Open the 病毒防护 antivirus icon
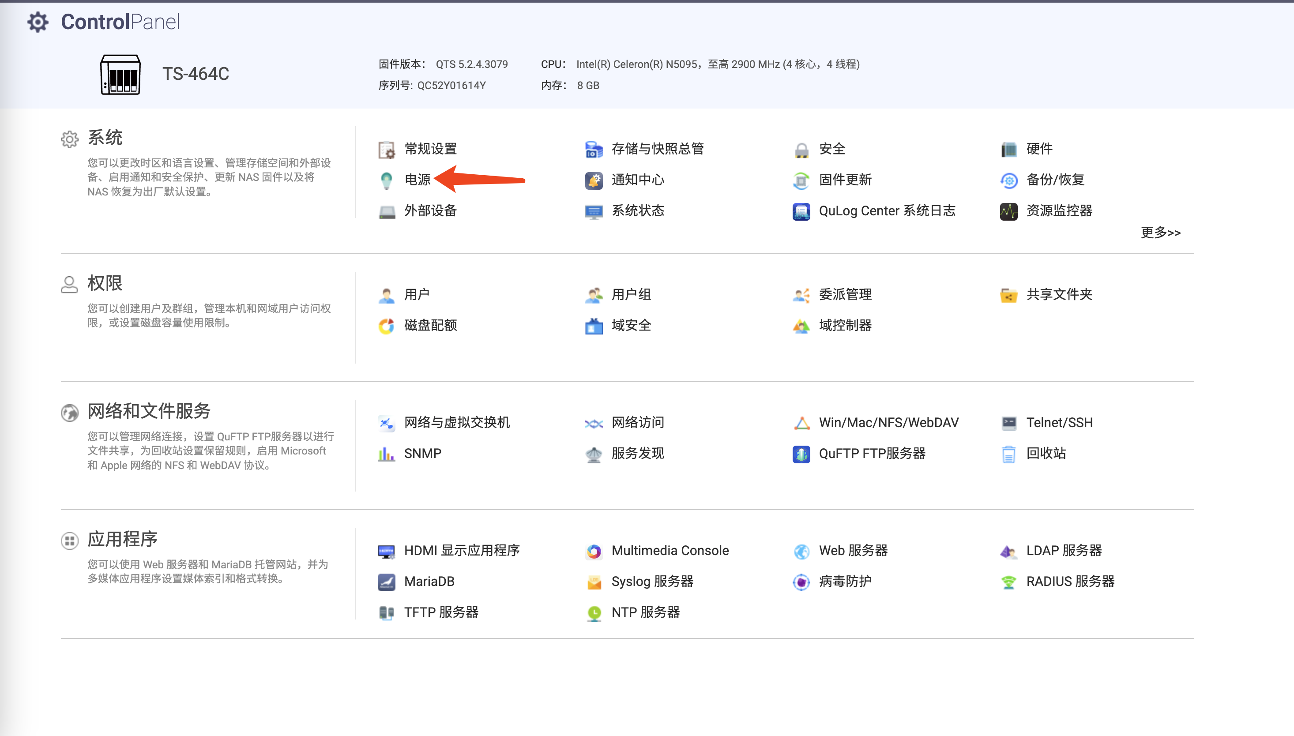Screen dimensions: 1294x736 pos(801,581)
